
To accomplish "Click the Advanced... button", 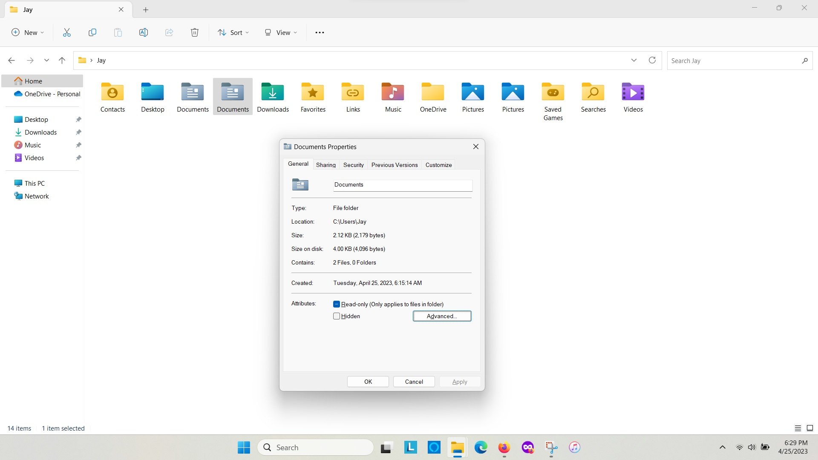I will pyautogui.click(x=442, y=316).
